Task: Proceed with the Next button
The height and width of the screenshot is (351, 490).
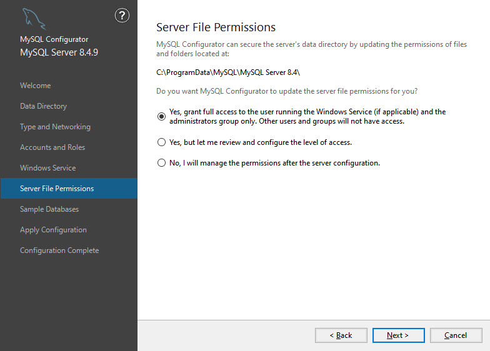Action: [x=398, y=335]
